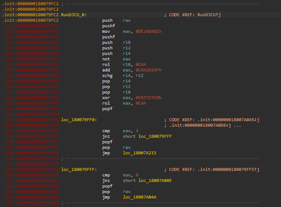Select the 'rol r10, 0CAh' line

[x=124, y=64]
